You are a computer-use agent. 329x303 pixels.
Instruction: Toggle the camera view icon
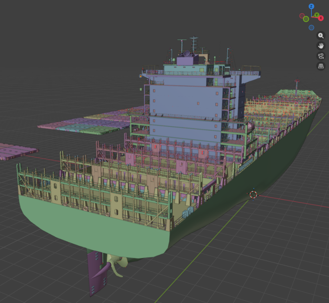(321, 56)
